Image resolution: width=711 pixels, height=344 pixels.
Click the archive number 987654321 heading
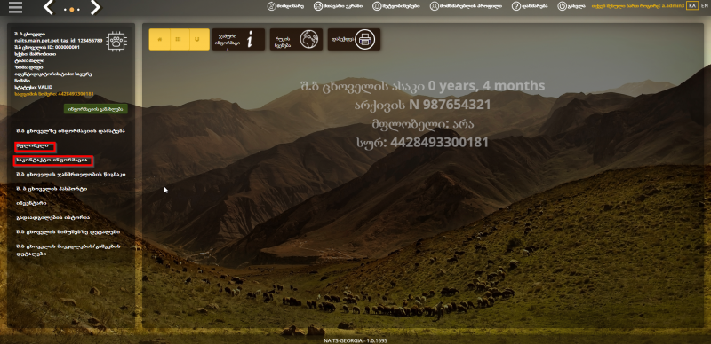[x=423, y=105]
